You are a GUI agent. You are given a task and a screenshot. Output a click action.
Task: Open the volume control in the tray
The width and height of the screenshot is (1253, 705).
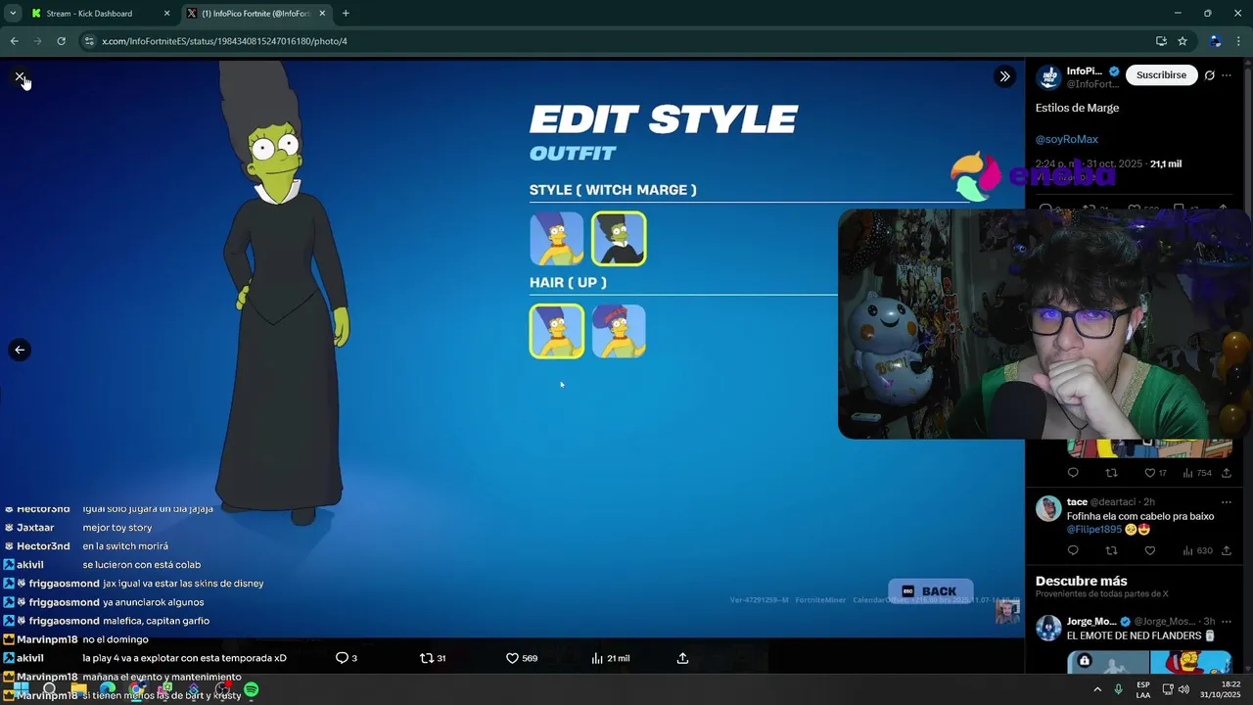(x=1183, y=689)
